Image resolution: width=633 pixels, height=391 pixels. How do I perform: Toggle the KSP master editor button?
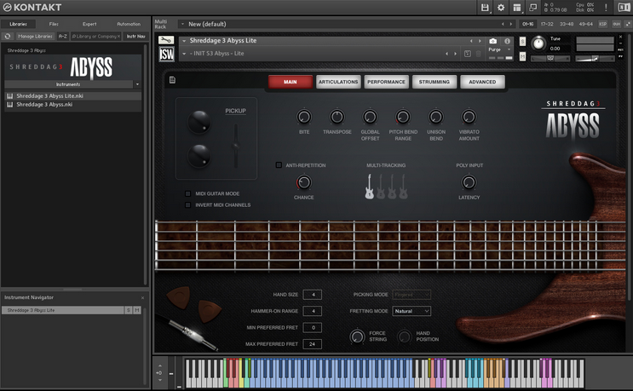click(x=602, y=24)
